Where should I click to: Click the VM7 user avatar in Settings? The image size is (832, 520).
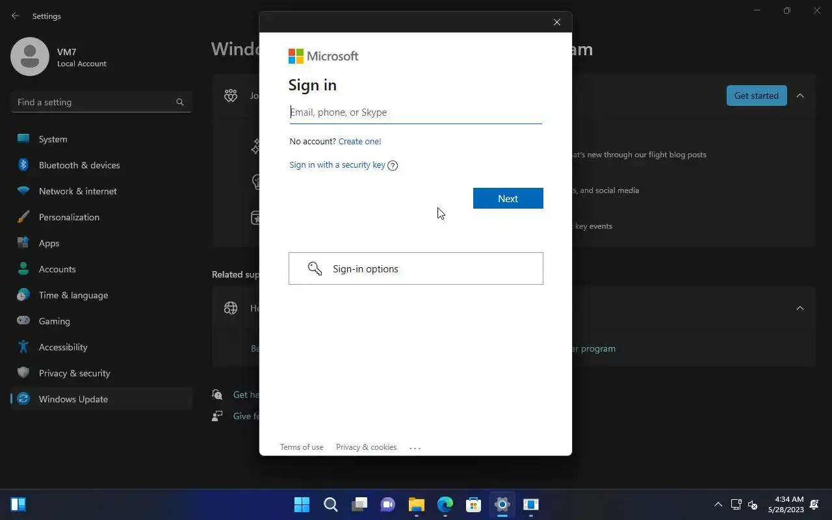pos(30,57)
